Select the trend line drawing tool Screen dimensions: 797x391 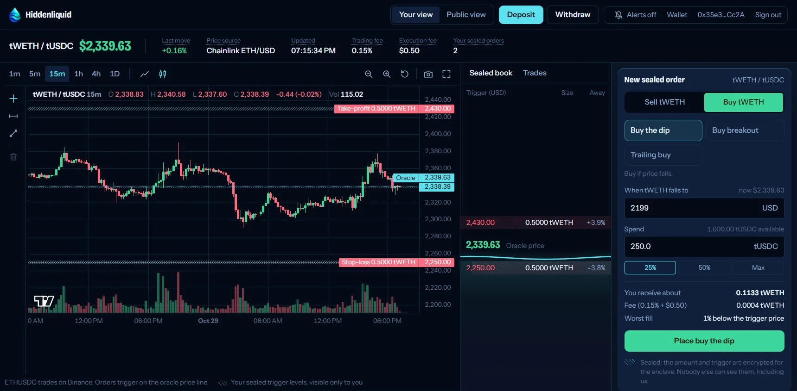click(13, 133)
